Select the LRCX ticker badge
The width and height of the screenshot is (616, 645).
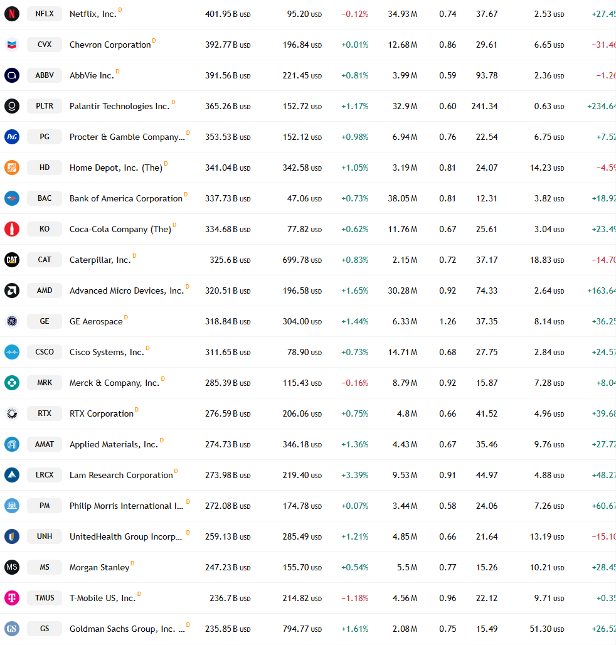point(45,475)
